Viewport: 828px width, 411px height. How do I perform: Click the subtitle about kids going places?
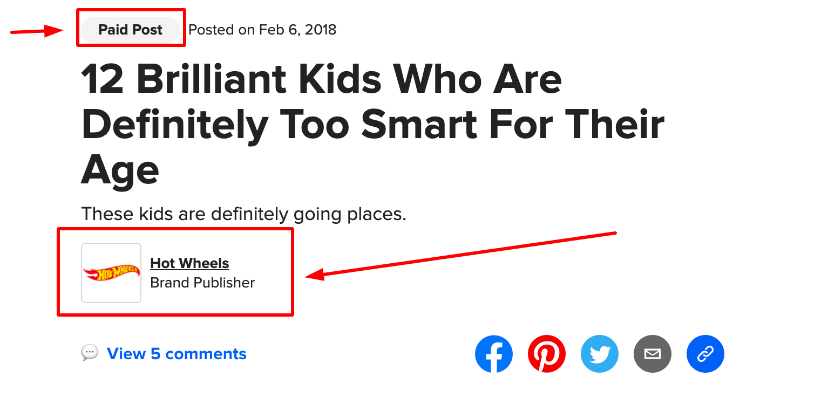pos(243,215)
